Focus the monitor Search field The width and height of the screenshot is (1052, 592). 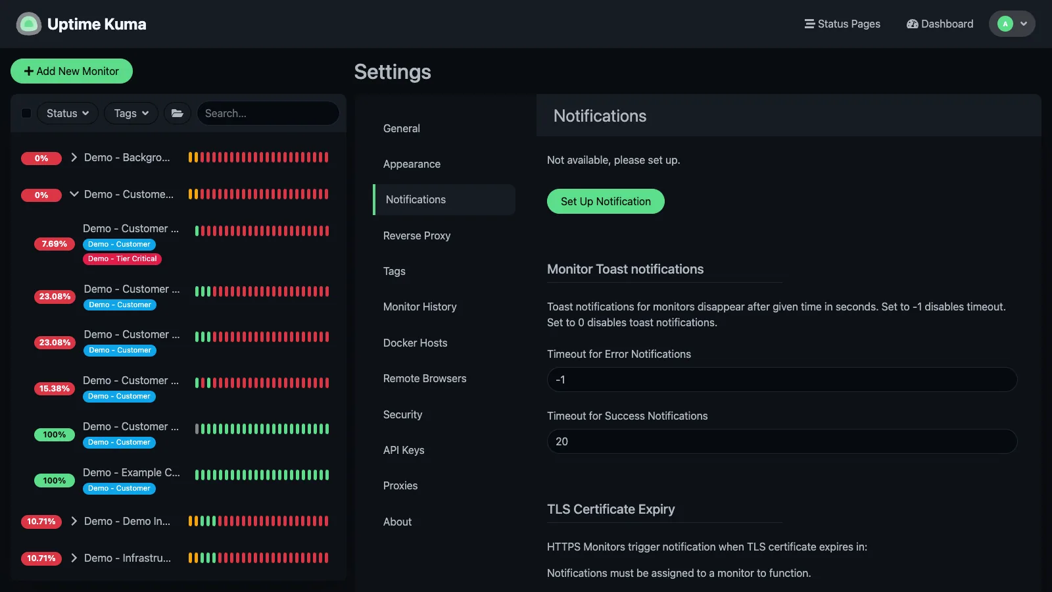click(x=268, y=113)
